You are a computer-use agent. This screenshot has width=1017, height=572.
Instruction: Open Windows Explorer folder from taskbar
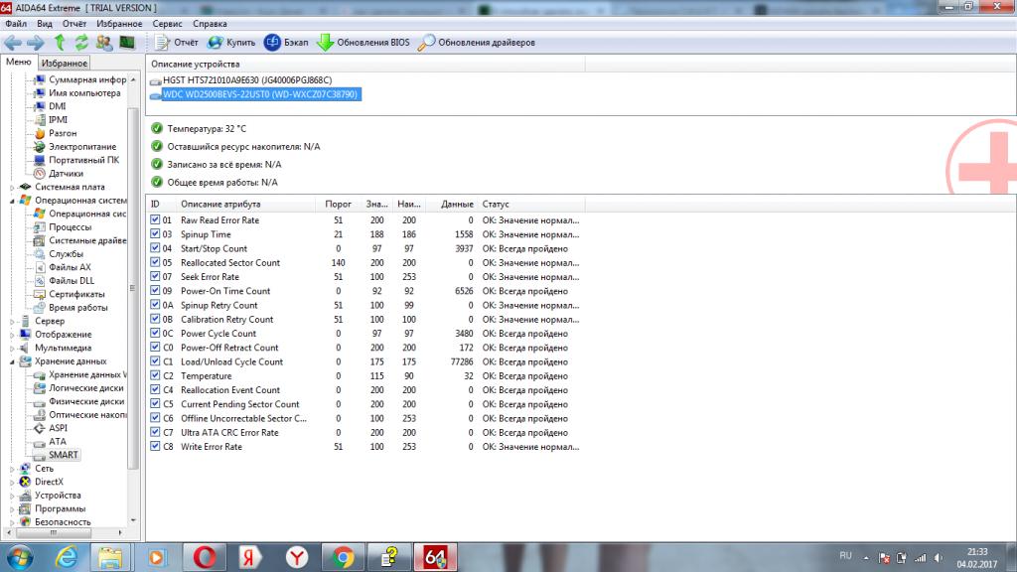tap(111, 557)
